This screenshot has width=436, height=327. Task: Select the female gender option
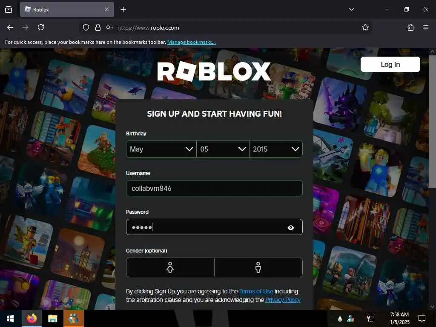(170, 267)
